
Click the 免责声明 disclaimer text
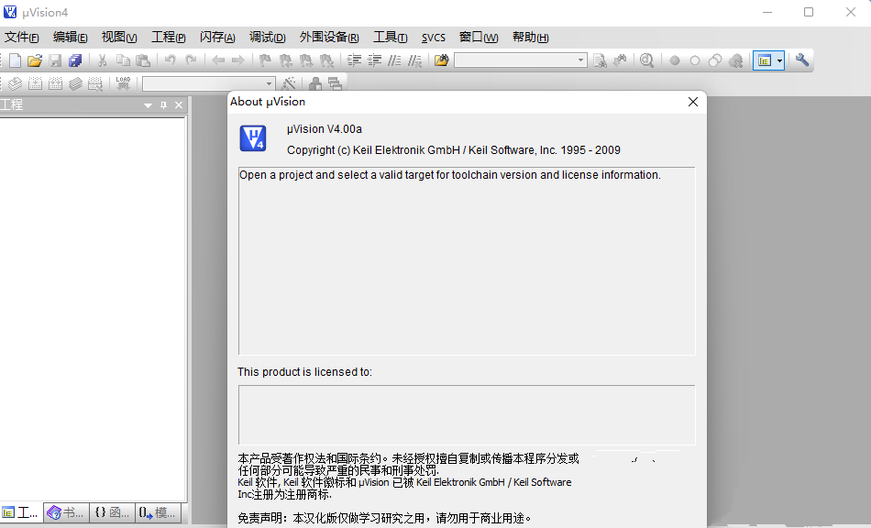384,518
